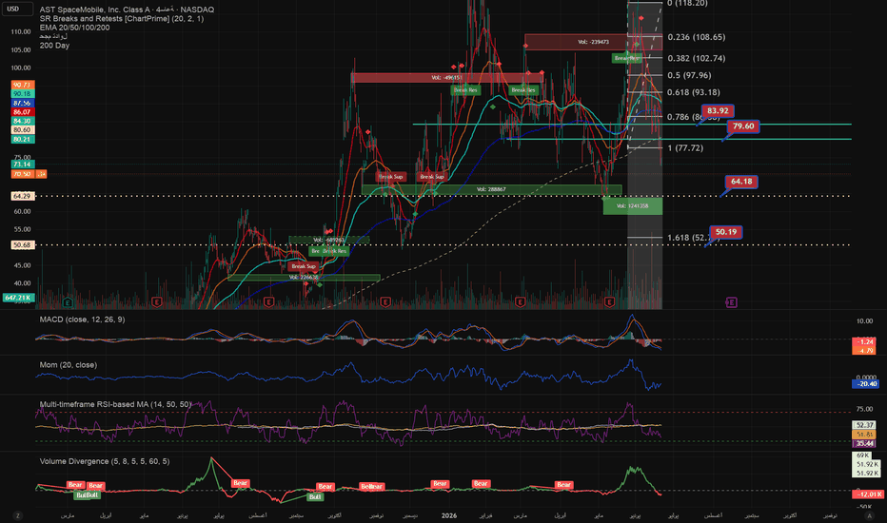887x523 pixels.
Task: Click the 73.14 price axis label
Action: pyautogui.click(x=22, y=165)
